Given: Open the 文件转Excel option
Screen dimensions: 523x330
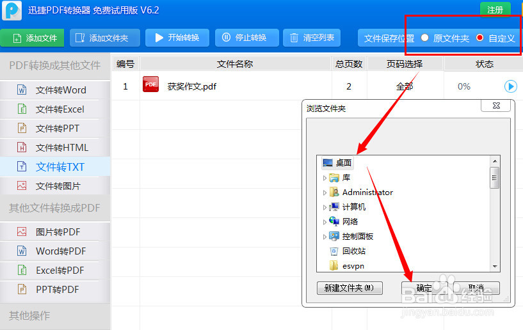Looking at the screenshot, I should coord(55,109).
